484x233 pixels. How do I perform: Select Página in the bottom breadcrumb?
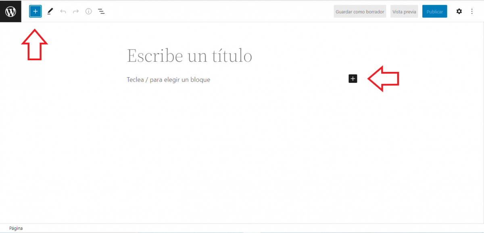[16, 228]
